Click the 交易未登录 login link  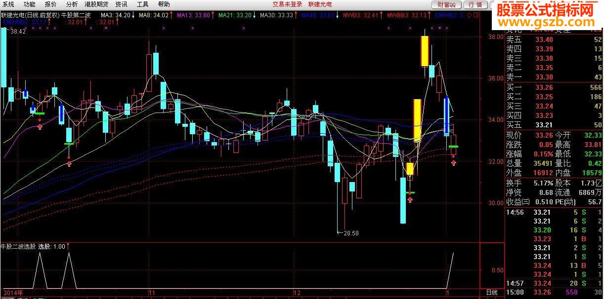pos(287,4)
